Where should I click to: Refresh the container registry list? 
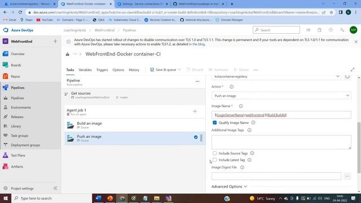click(347, 77)
